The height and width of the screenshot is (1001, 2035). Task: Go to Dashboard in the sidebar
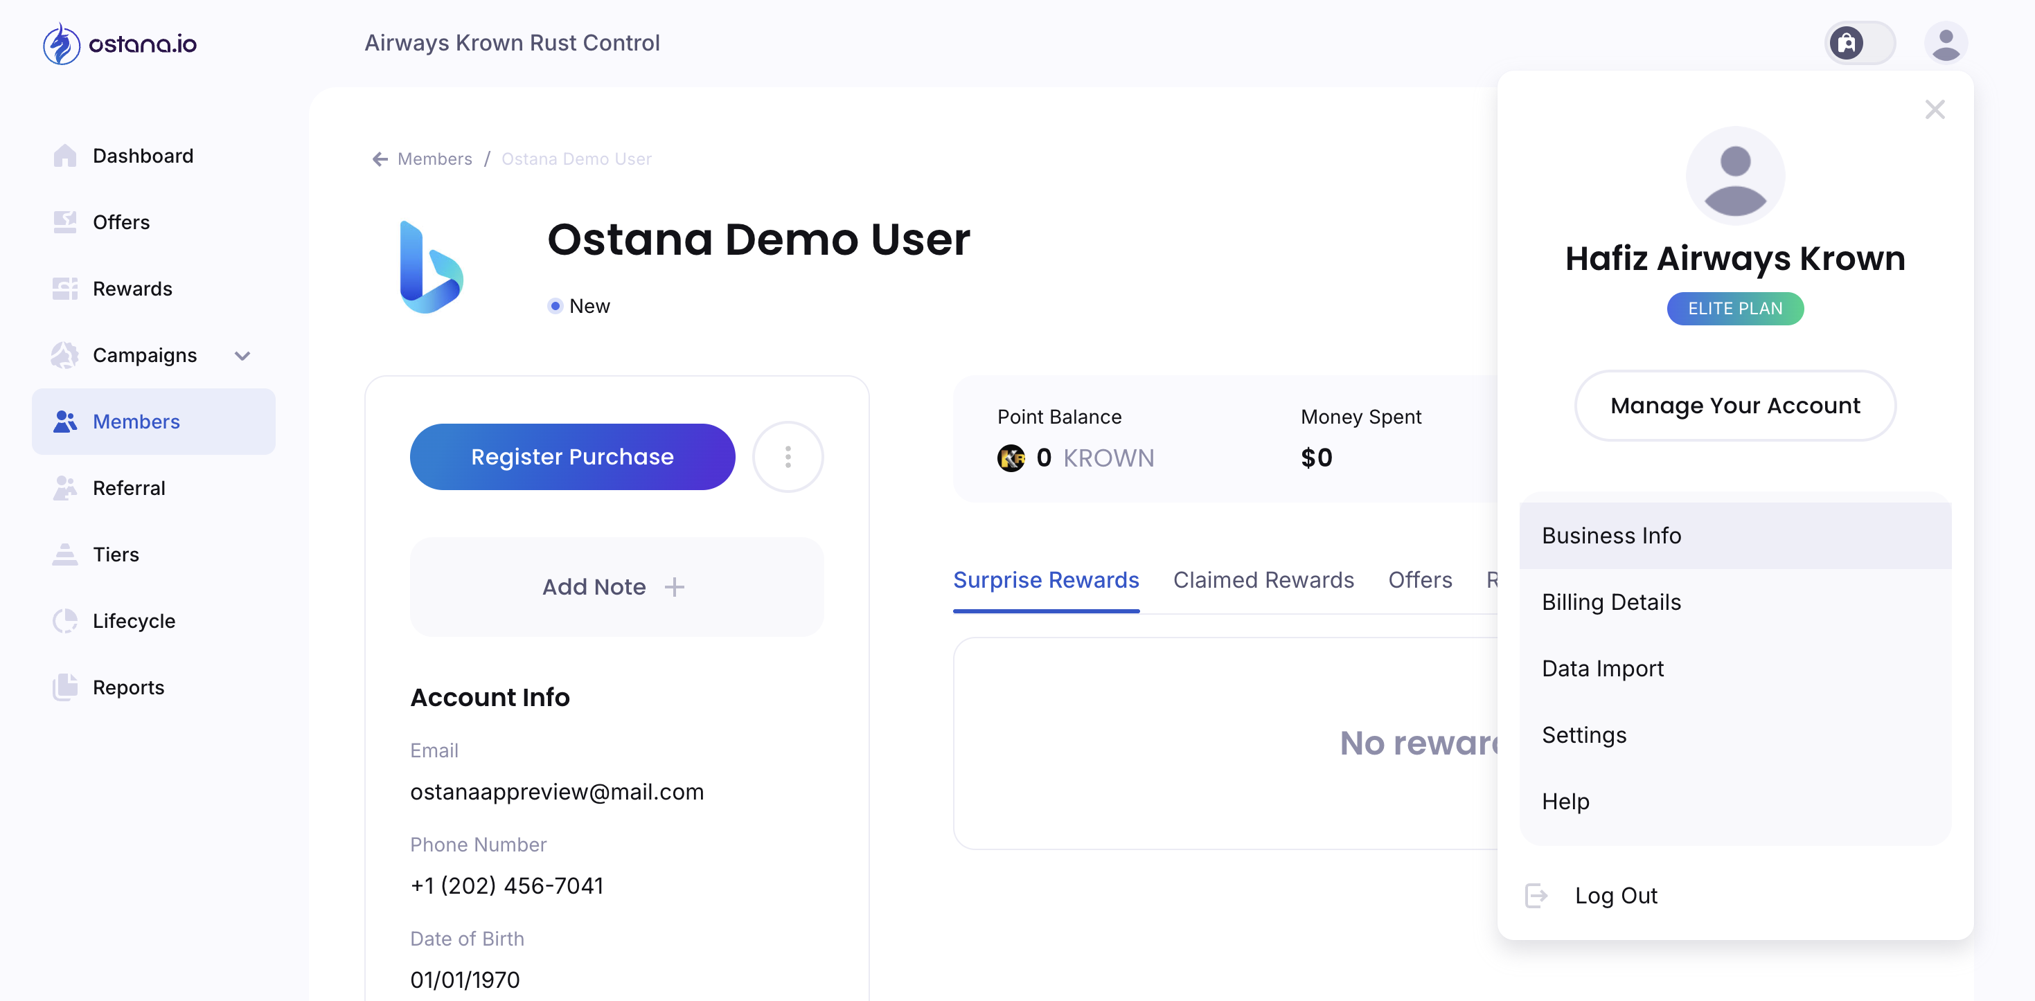click(153, 156)
